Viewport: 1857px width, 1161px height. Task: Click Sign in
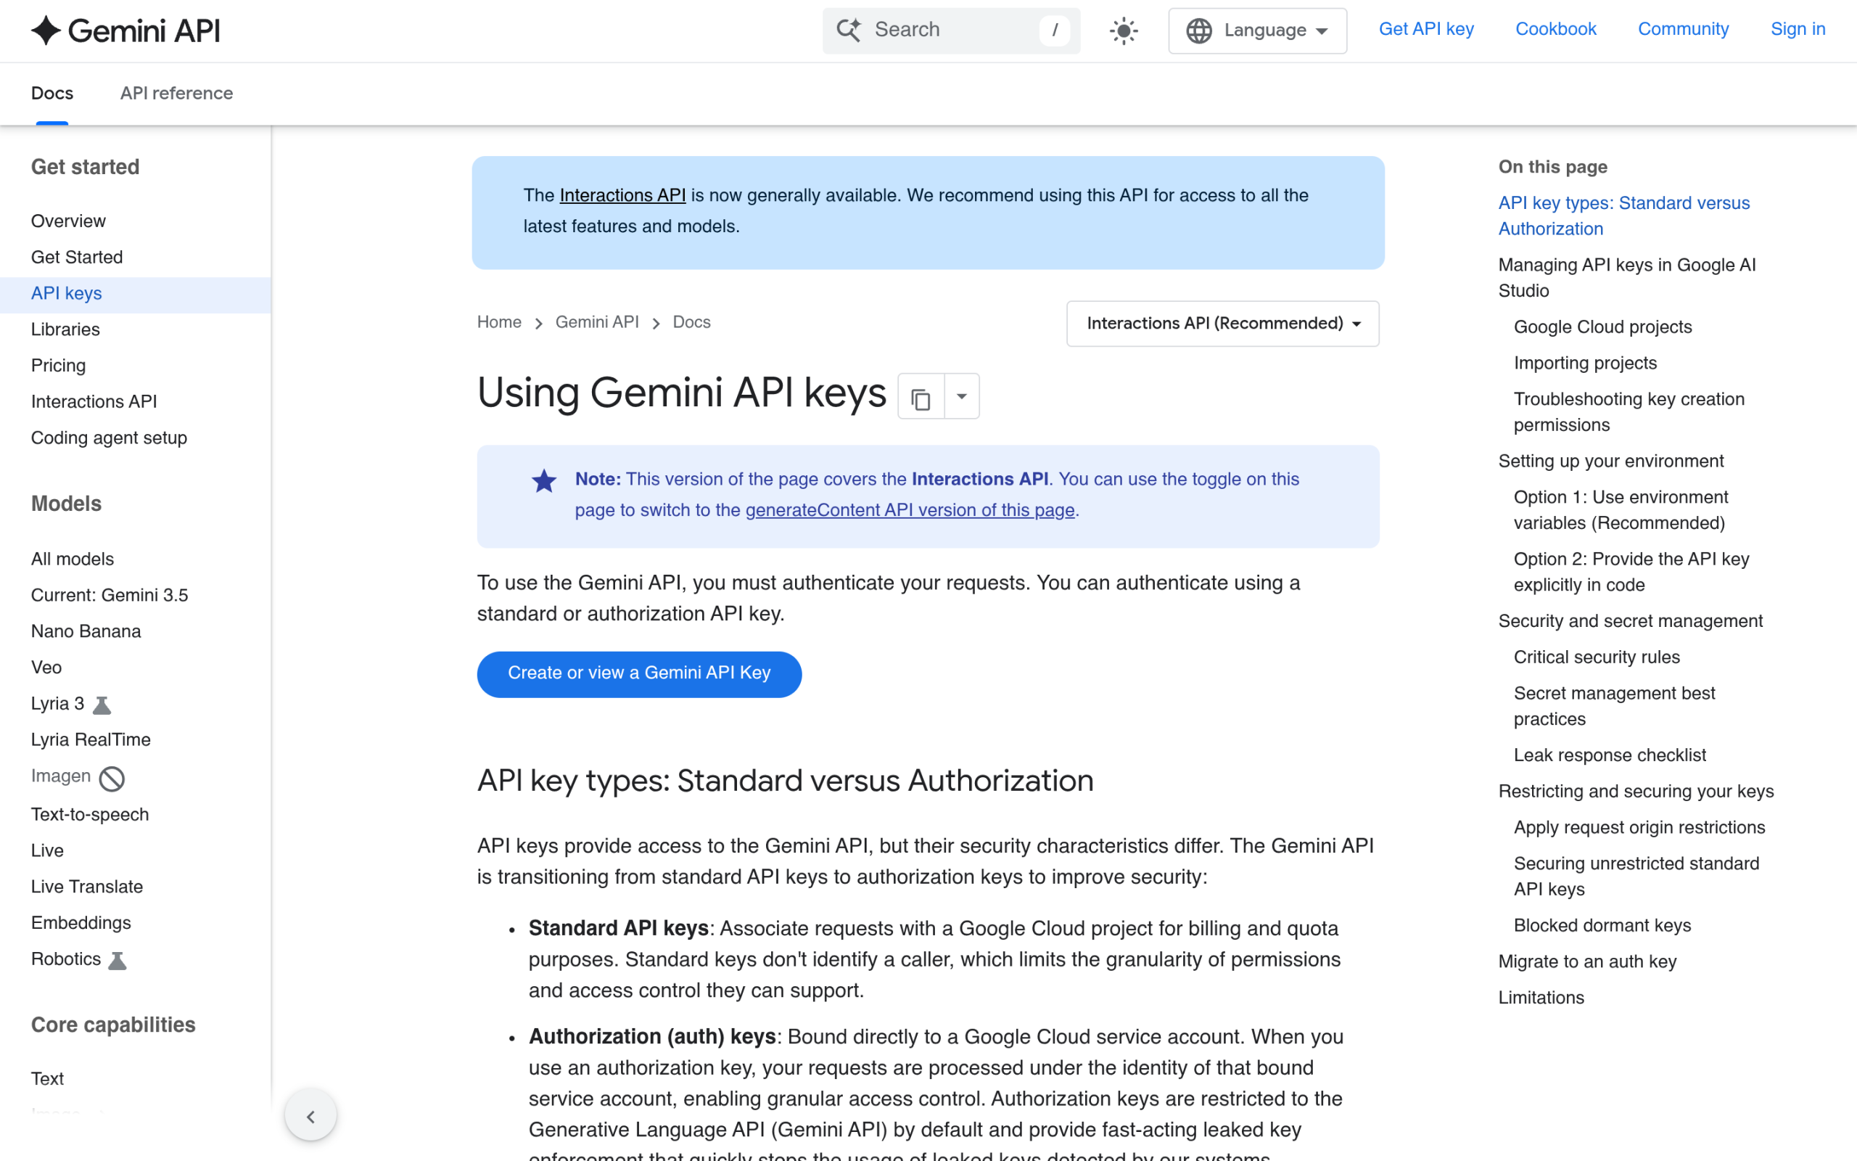(x=1797, y=29)
